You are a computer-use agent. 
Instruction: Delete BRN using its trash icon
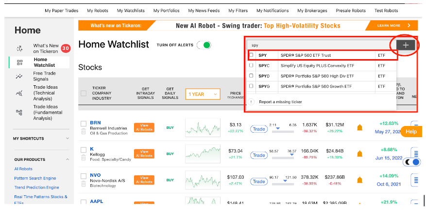[x=84, y=132]
